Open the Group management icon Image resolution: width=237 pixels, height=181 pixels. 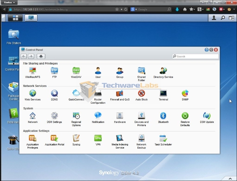pos(120,73)
